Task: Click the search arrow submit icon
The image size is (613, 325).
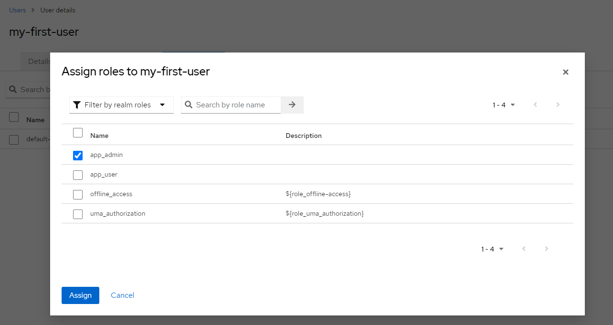Action: 292,105
